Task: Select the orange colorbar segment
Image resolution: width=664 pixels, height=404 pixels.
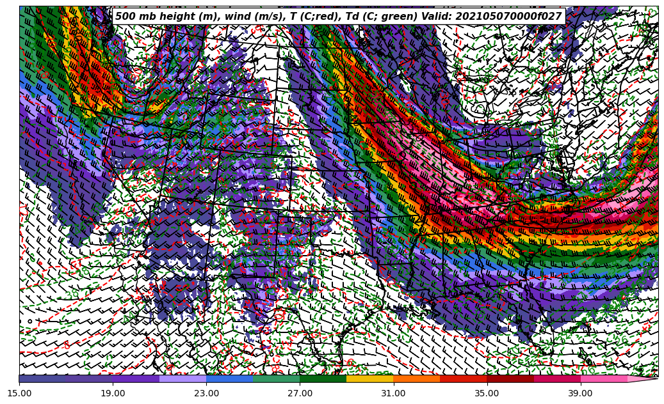Action: click(x=417, y=378)
